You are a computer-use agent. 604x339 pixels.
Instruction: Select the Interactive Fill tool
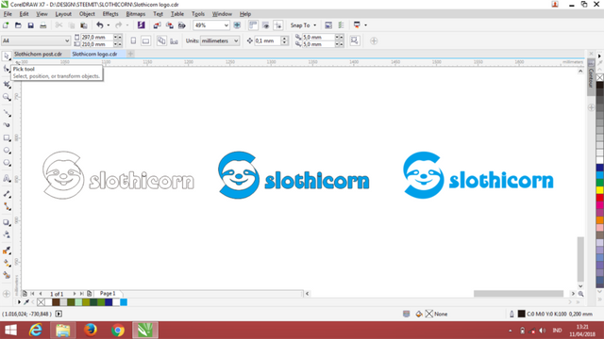pos(7,263)
